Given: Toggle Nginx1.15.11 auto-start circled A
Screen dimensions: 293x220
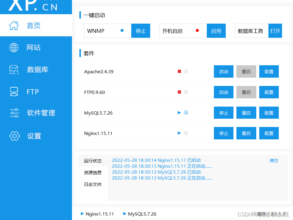Looking at the screenshot, I should (x=186, y=133).
